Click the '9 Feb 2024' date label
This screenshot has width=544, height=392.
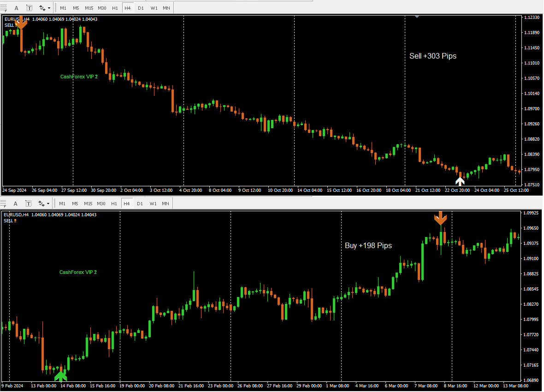[x=12, y=386]
